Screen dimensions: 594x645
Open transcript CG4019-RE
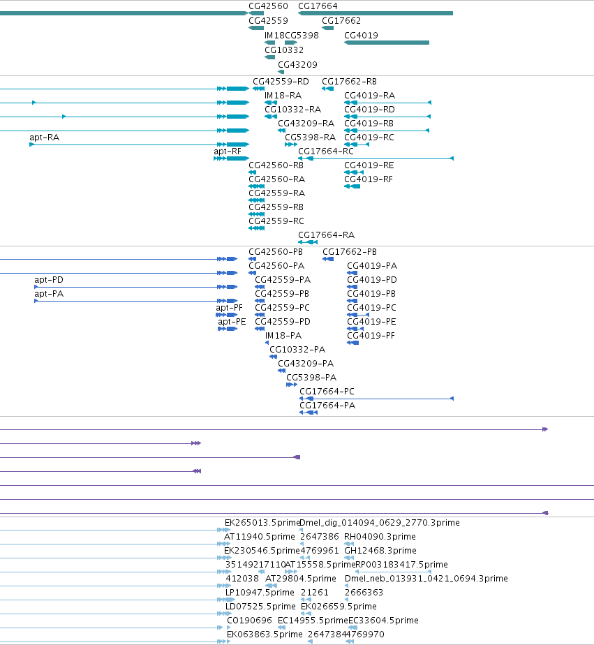[369, 165]
